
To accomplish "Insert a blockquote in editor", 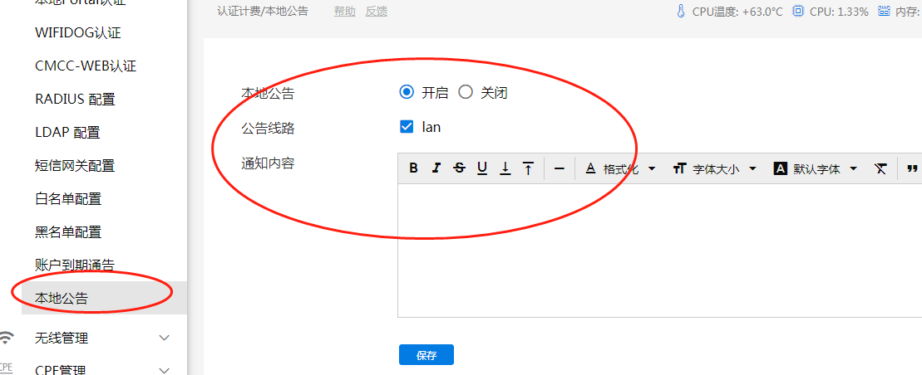I will tap(912, 168).
